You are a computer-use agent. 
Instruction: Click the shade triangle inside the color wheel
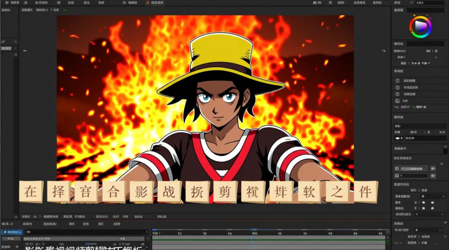click(x=421, y=27)
